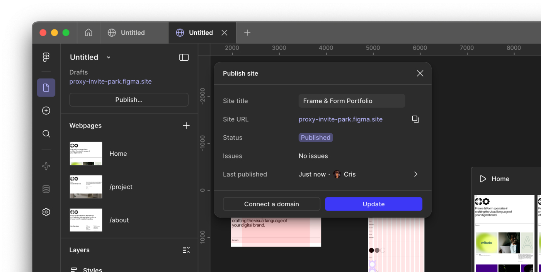
Task: Select the /about page label
Action: click(x=119, y=220)
